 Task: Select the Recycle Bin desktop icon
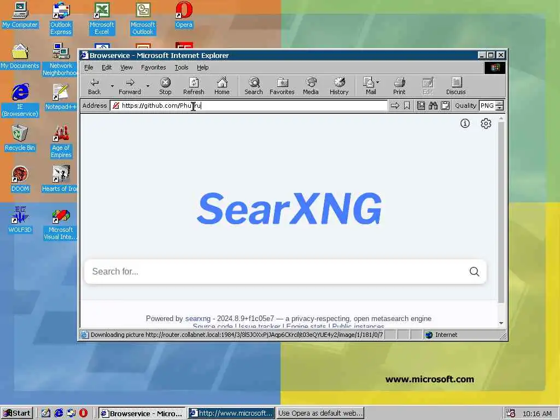click(20, 138)
